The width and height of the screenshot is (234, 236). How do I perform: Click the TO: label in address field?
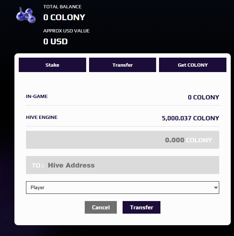tap(37, 165)
